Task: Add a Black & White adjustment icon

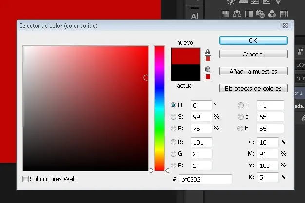Action: (x=249, y=14)
